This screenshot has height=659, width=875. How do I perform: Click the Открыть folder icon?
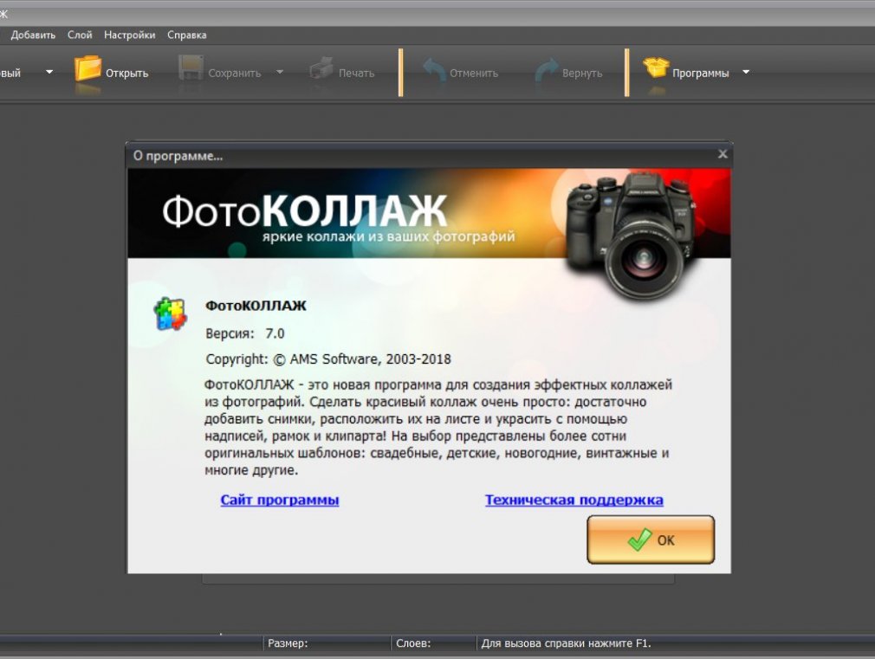87,68
